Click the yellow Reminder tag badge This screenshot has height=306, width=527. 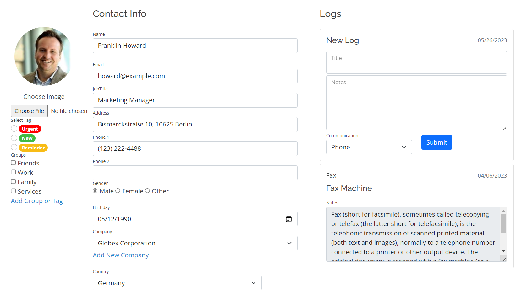[x=33, y=148]
